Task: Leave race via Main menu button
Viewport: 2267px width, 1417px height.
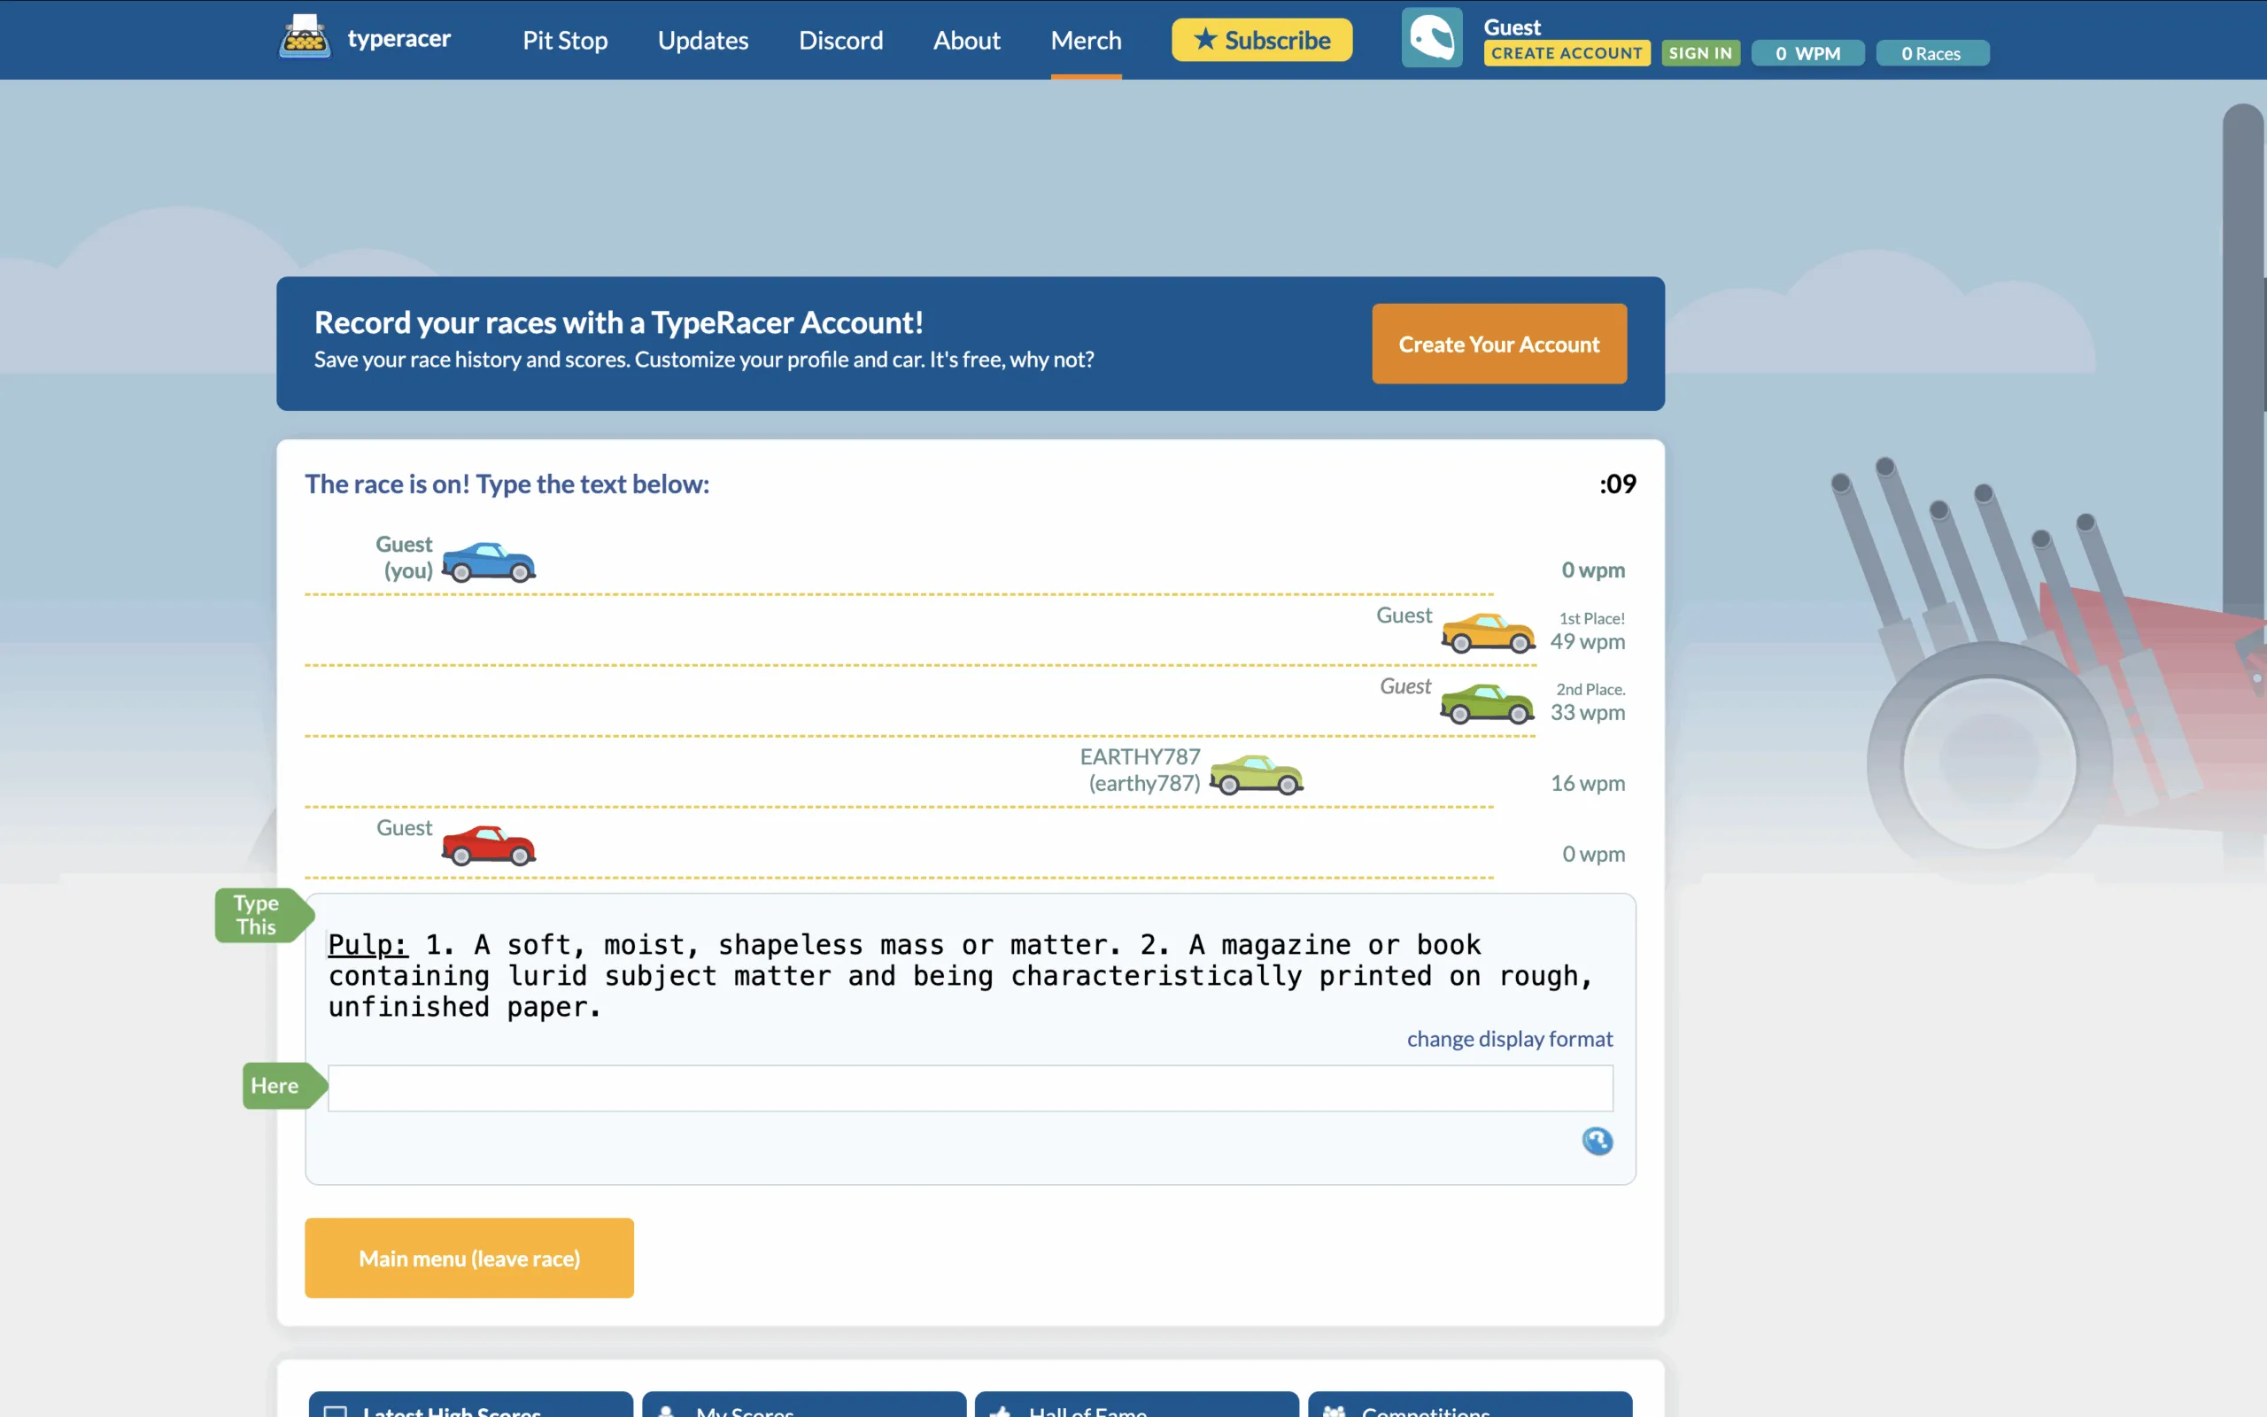Action: 468,1258
